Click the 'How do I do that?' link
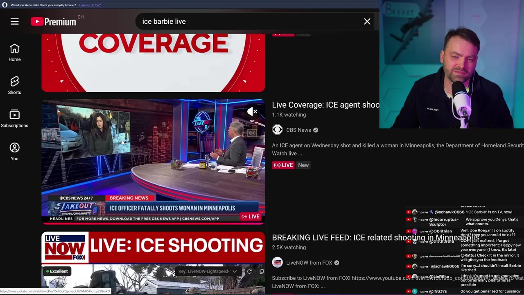The image size is (524, 295). coord(90,5)
